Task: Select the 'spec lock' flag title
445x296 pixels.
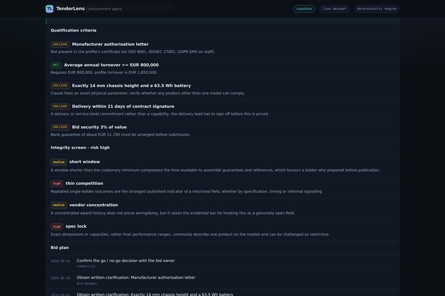Action: click(76, 226)
